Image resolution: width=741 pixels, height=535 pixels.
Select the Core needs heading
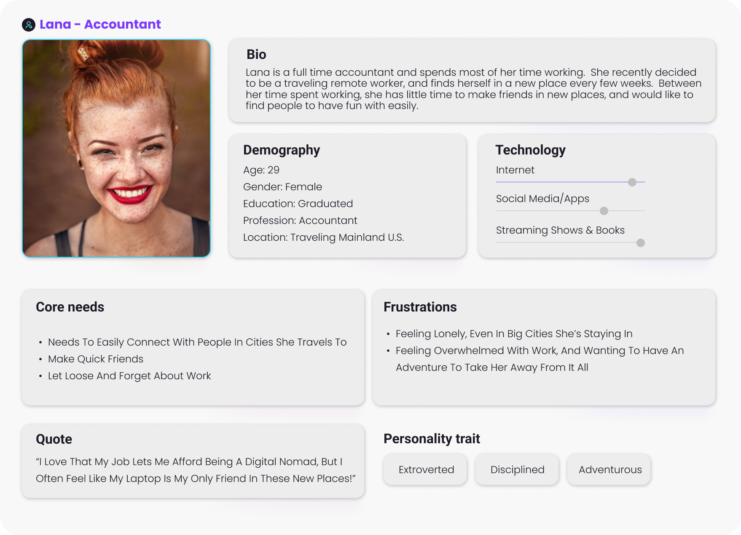tap(70, 307)
